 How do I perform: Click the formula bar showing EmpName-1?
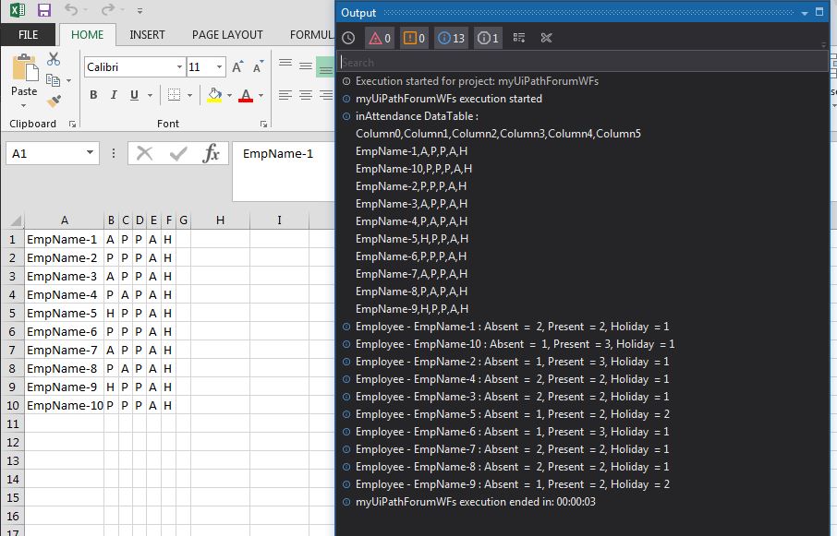click(284, 171)
